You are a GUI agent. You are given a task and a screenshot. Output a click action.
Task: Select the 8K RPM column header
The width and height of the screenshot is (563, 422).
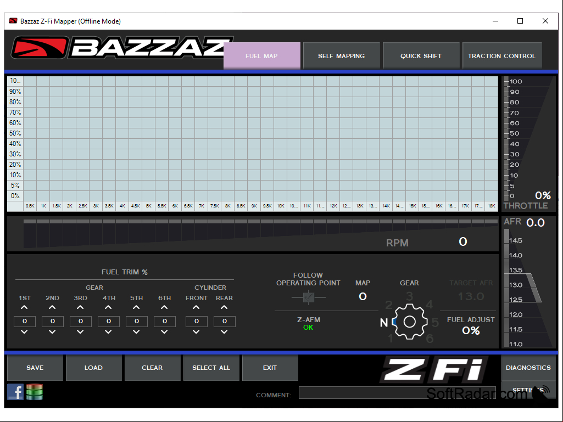(x=228, y=206)
